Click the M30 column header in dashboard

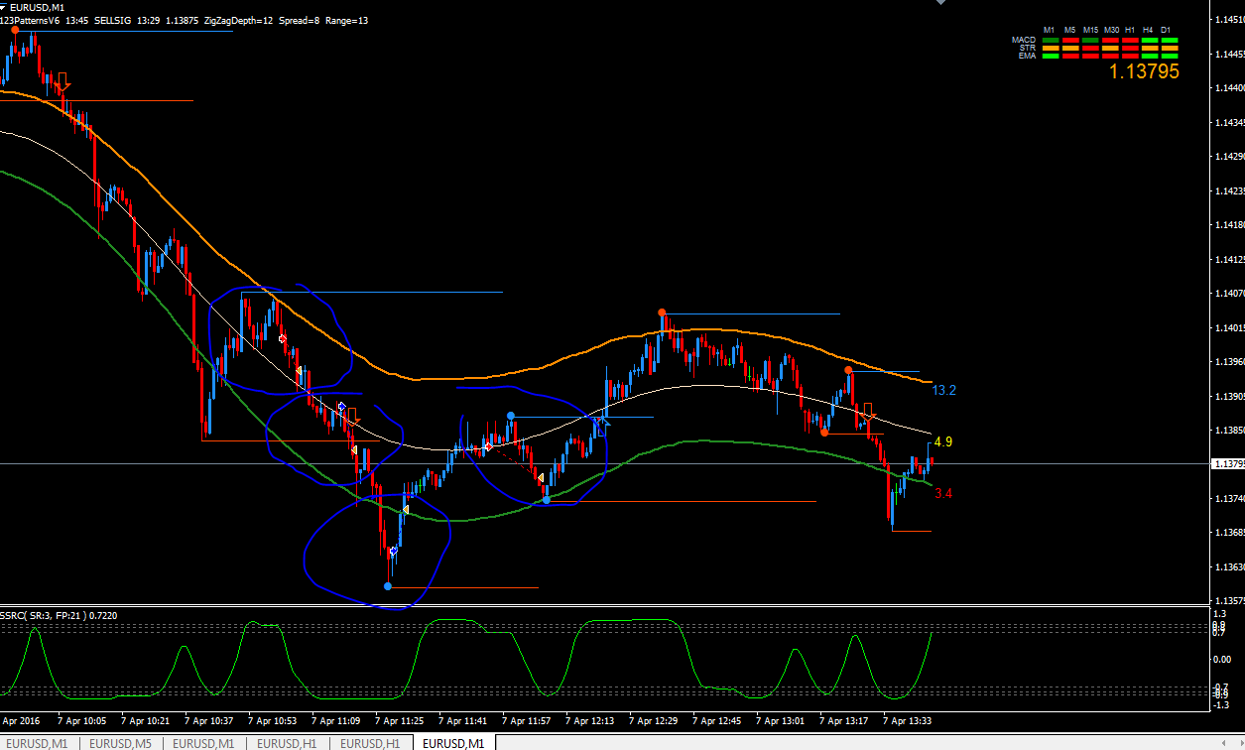pyautogui.click(x=1110, y=30)
